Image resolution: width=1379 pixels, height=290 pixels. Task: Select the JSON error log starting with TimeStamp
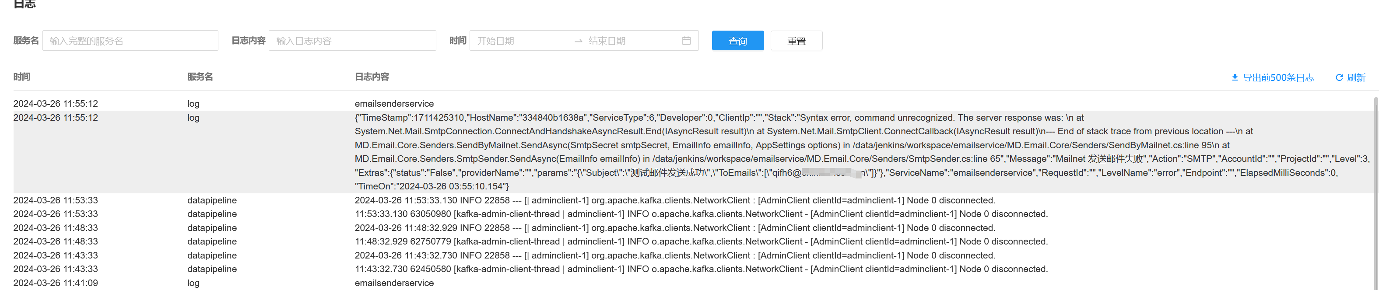862,152
